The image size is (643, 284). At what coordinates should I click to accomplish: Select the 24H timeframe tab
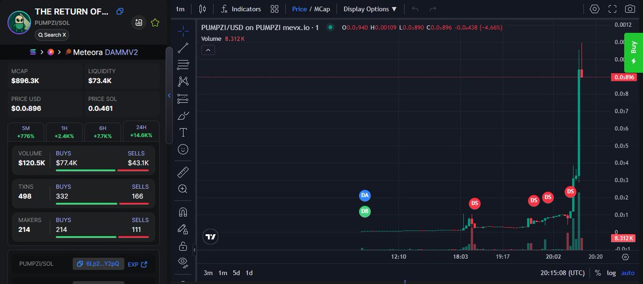click(x=141, y=132)
